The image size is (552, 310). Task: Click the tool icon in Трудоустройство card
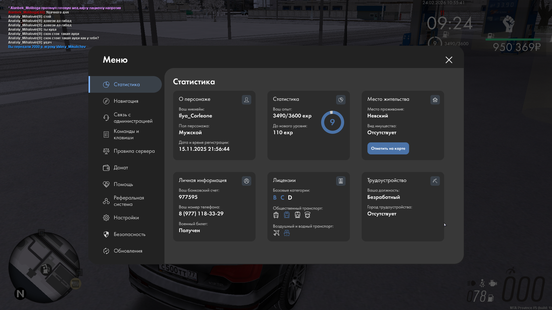coord(435,181)
